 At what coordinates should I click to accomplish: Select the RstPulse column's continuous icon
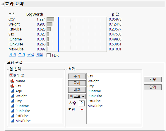[x=12, y=116]
